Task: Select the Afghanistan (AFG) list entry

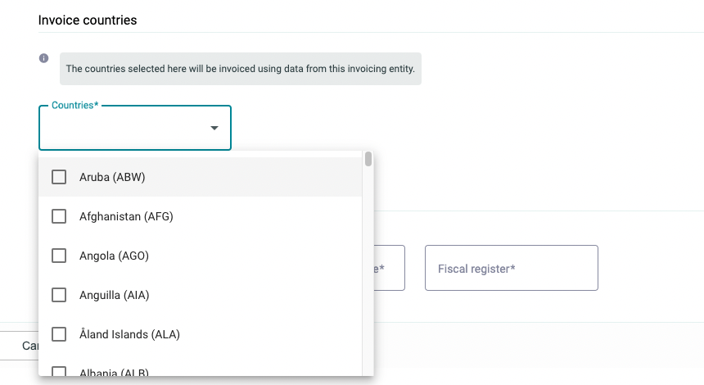Action: click(x=201, y=216)
